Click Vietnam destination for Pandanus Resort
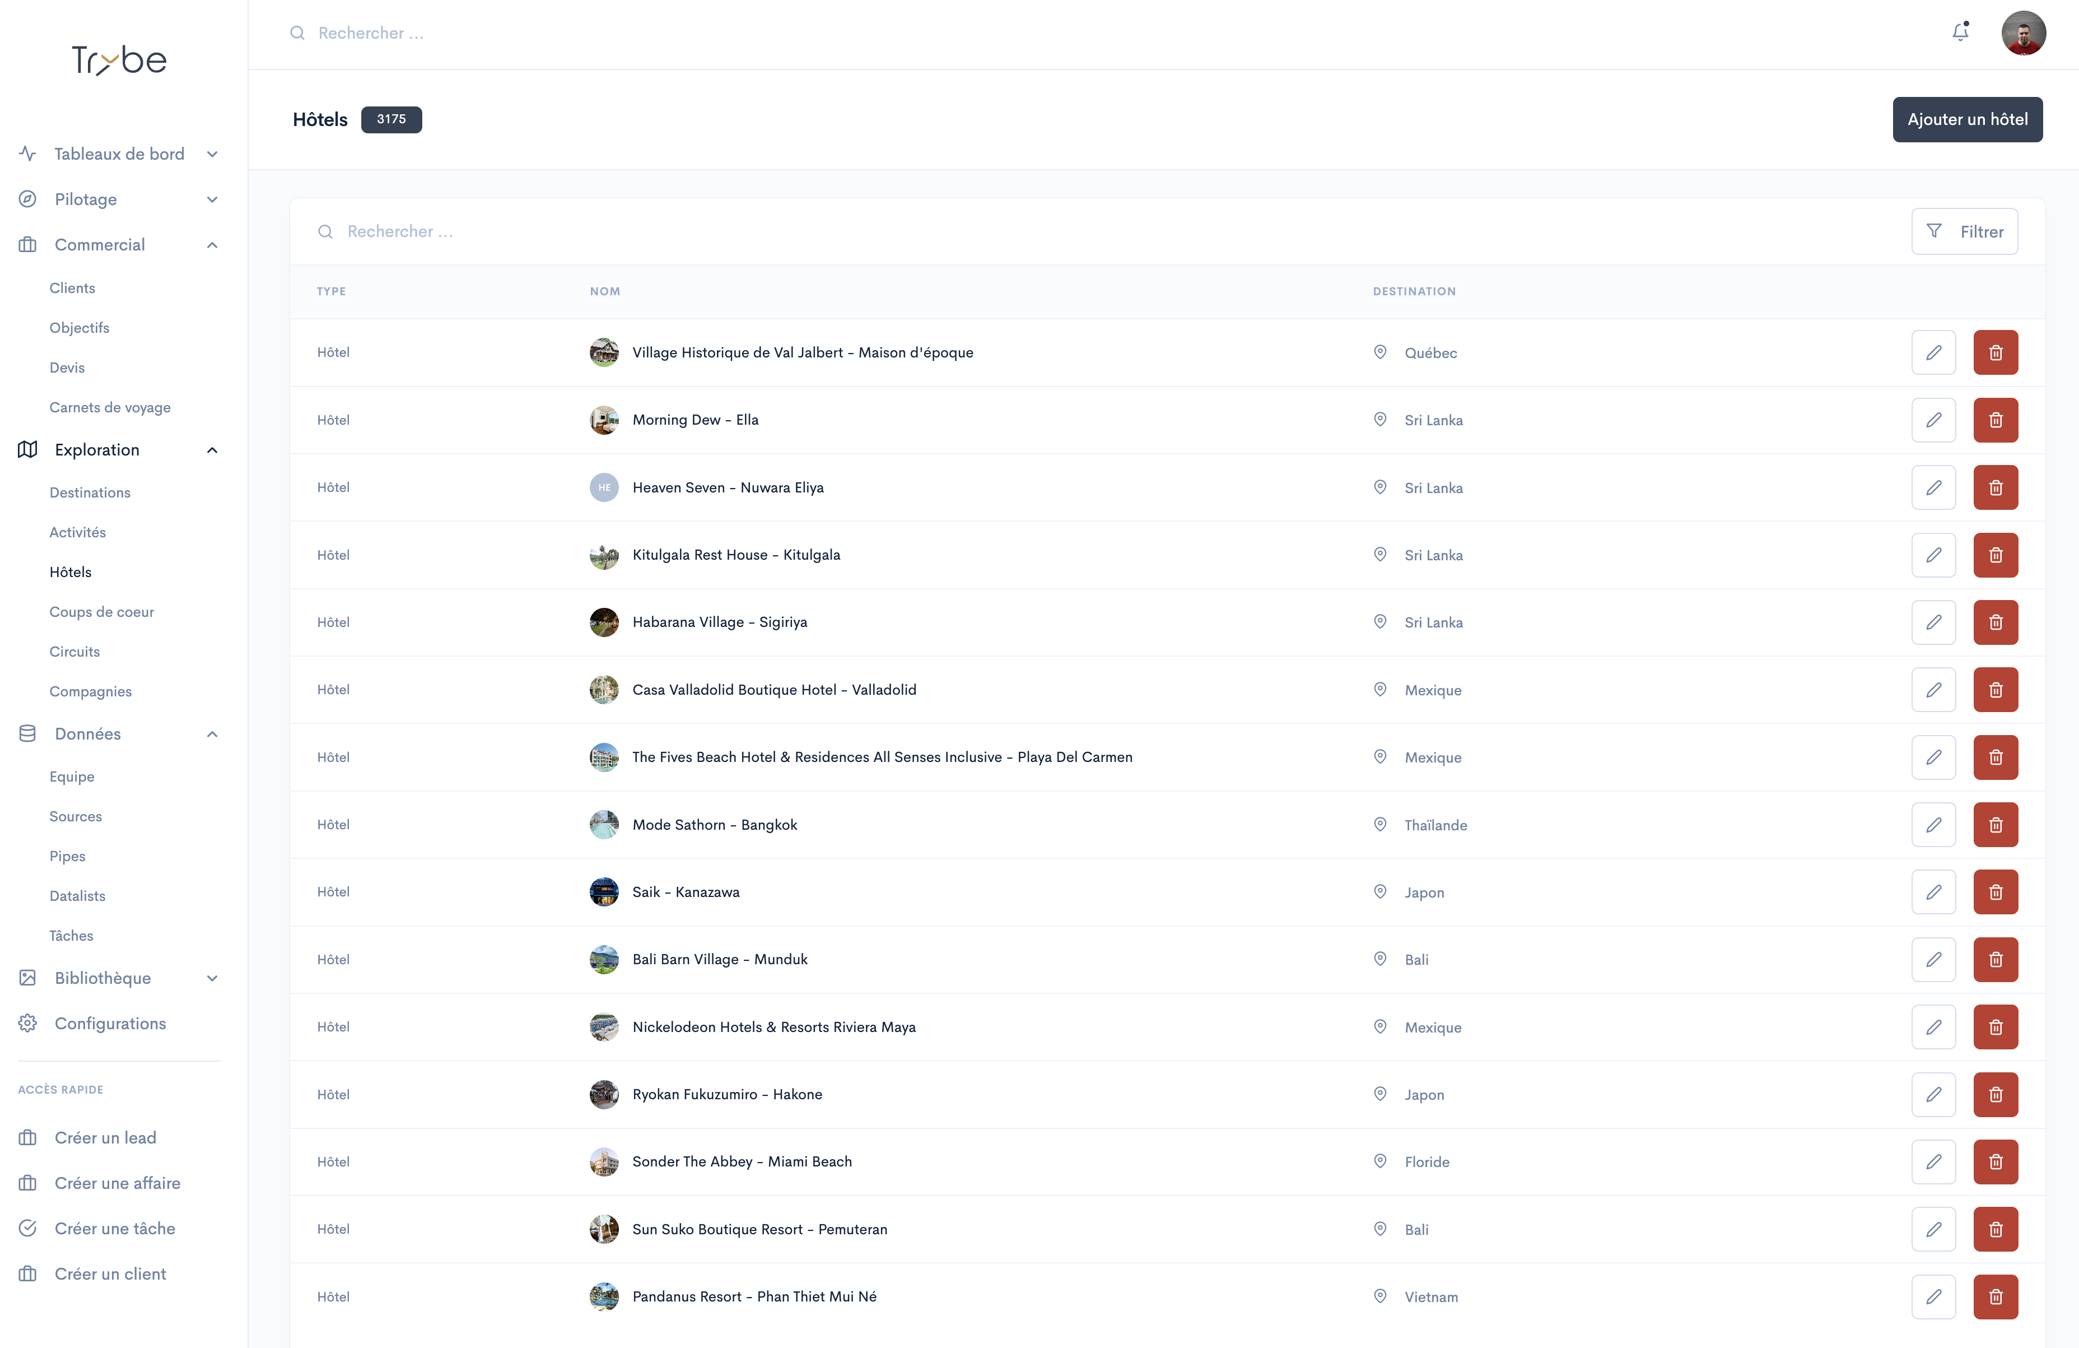 (1431, 1298)
